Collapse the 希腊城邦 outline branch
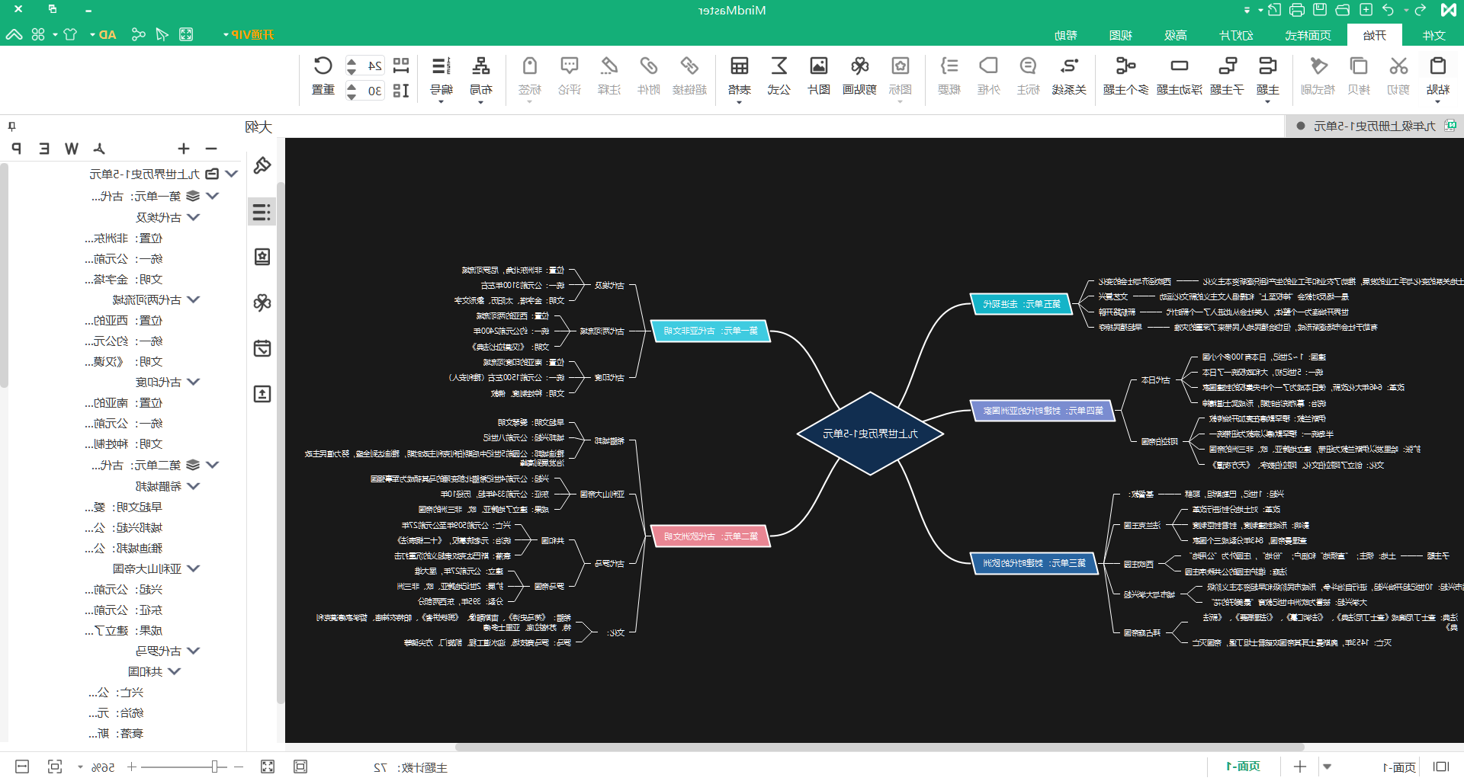Viewport: 1464px width, 781px height. coord(194,486)
